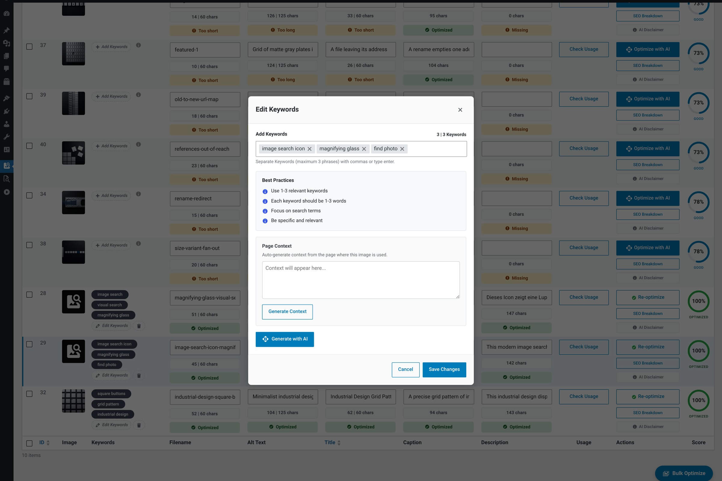
Task: Click Edit Keywords for image 32
Action: 111,425
